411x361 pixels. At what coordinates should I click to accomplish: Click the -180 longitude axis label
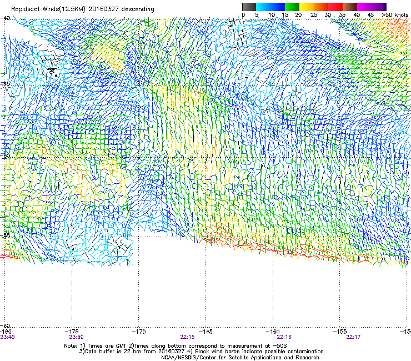[6, 332]
